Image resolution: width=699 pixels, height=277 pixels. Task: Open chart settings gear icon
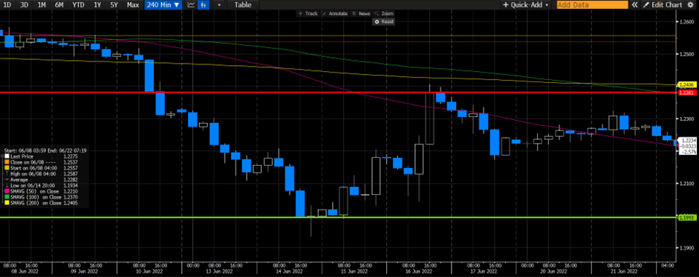coord(690,5)
